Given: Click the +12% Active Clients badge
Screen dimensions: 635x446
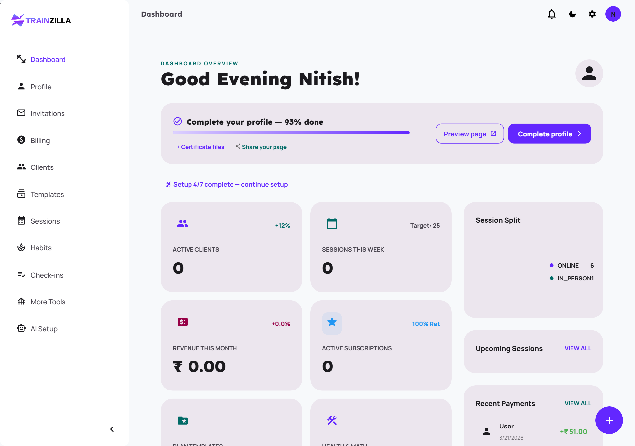Looking at the screenshot, I should click(x=283, y=225).
